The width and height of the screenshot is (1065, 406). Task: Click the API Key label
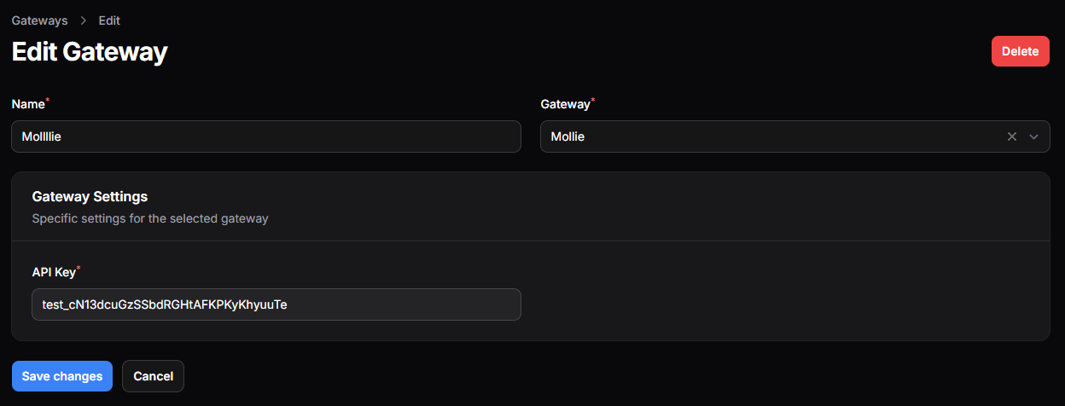[53, 272]
